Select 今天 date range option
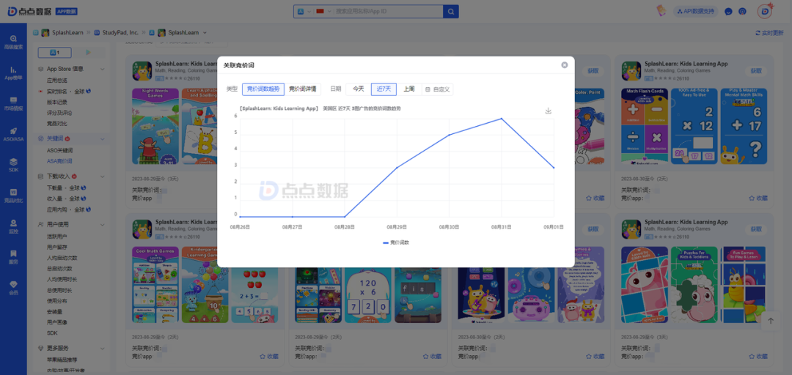 pyautogui.click(x=358, y=89)
